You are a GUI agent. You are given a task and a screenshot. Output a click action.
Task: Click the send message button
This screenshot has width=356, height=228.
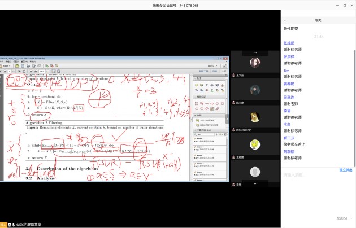coord(342,218)
